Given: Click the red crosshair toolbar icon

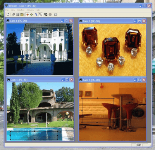Looking at the screenshot, I should click(28, 14).
